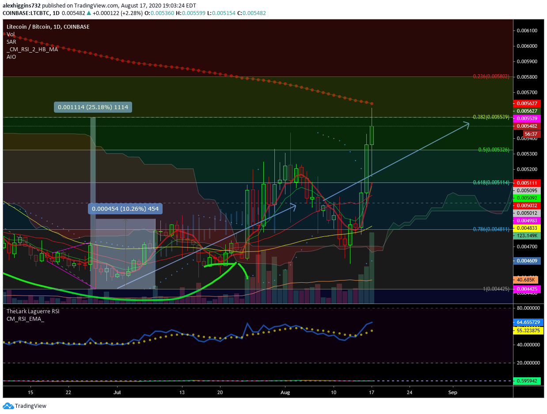
Task: Click the 80.000000 RSI axis label
Action: tap(528, 308)
